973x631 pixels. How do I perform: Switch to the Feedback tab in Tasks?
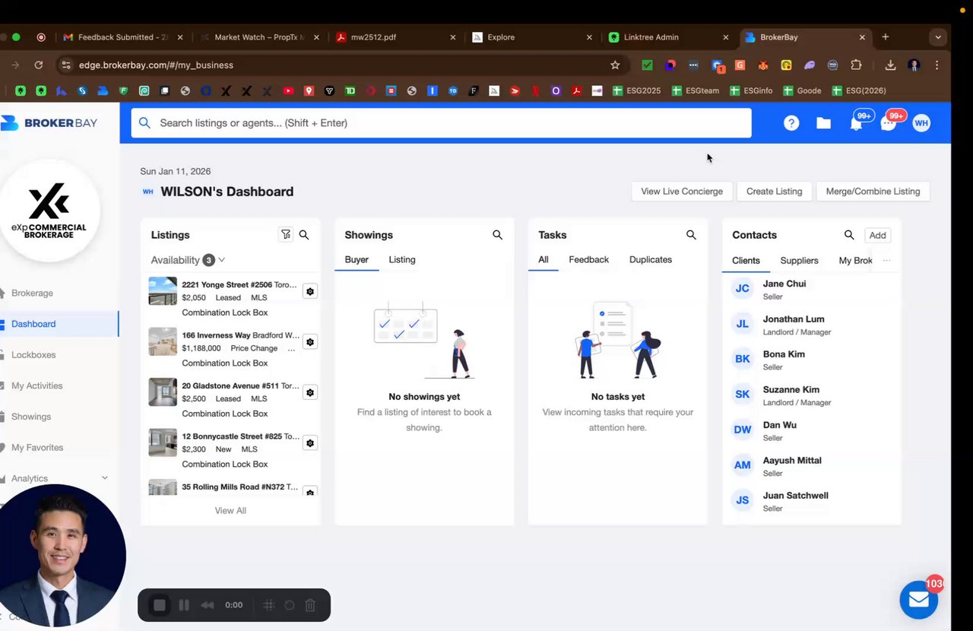pyautogui.click(x=589, y=260)
